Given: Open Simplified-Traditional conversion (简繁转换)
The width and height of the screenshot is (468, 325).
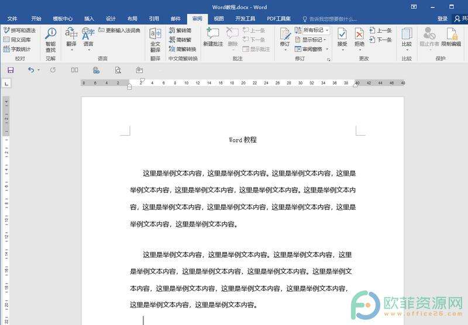Looking at the screenshot, I should point(183,49).
